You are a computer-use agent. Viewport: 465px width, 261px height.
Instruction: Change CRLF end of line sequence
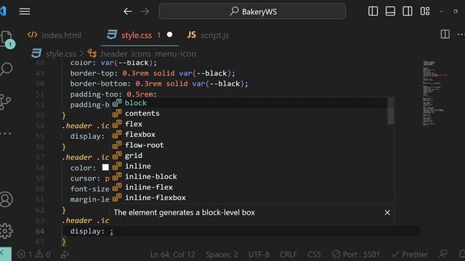[x=288, y=254]
